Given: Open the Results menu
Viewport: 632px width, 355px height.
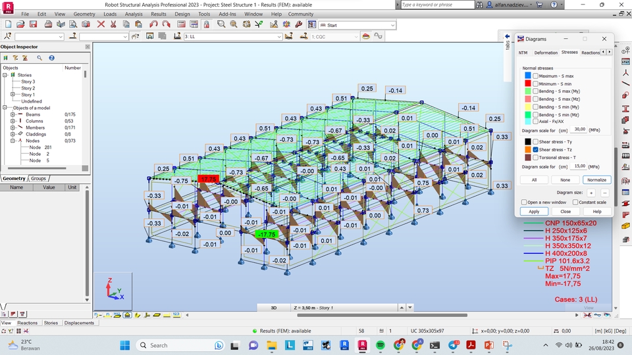Looking at the screenshot, I should (x=159, y=14).
